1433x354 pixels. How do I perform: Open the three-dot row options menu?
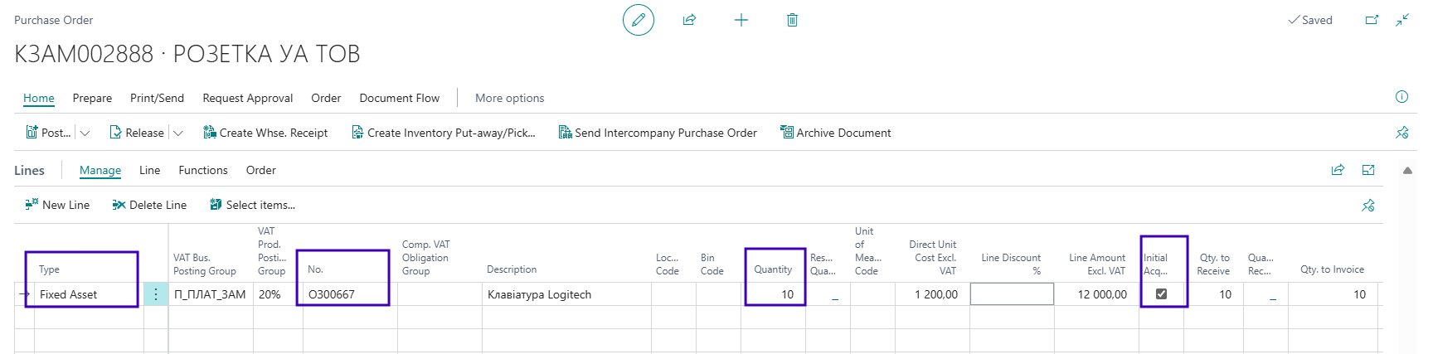pos(155,294)
